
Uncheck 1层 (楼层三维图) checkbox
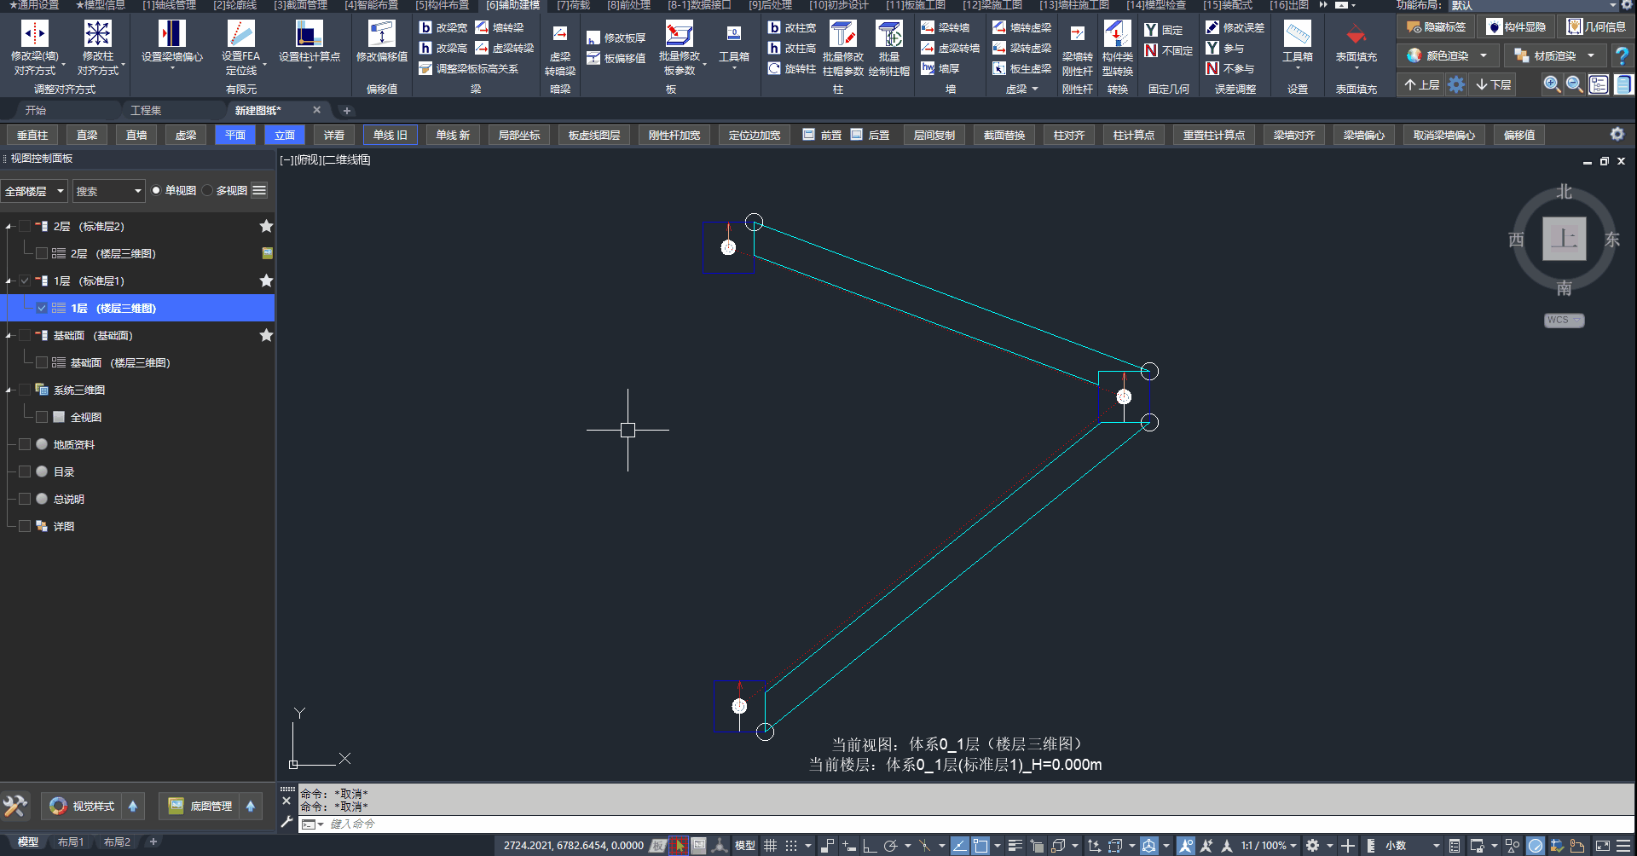[42, 308]
